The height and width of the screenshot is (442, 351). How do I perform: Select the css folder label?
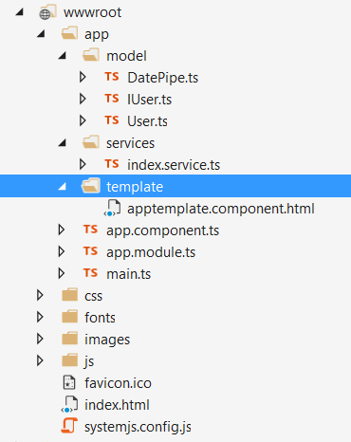[94, 297]
